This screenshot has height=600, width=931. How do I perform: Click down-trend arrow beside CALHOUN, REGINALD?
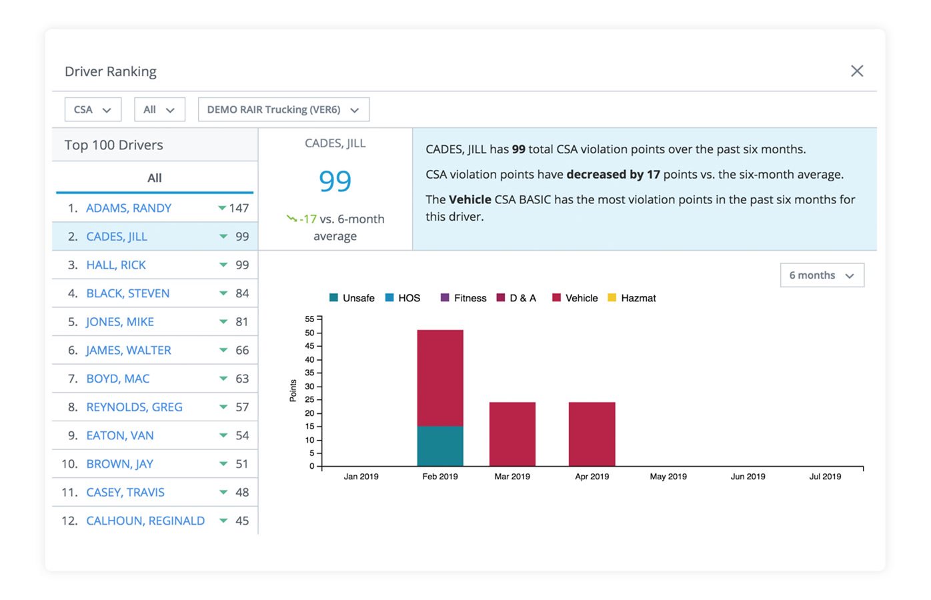pos(223,521)
